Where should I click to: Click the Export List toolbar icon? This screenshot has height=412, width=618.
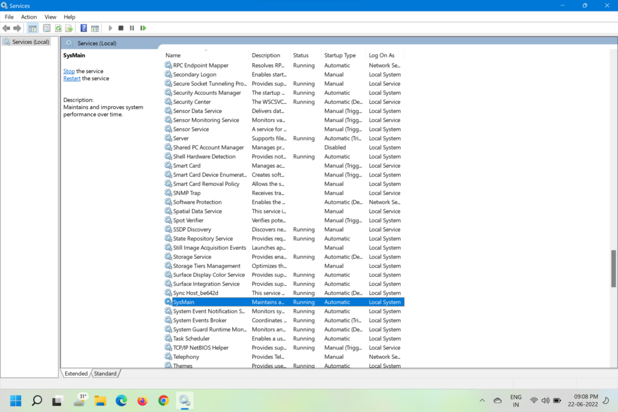point(69,28)
